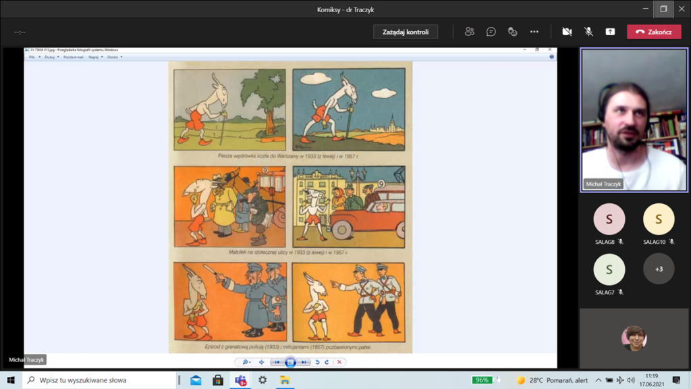Image resolution: width=691 pixels, height=389 pixels.
Task: Click the meeting duration timer
Action: pyautogui.click(x=20, y=32)
